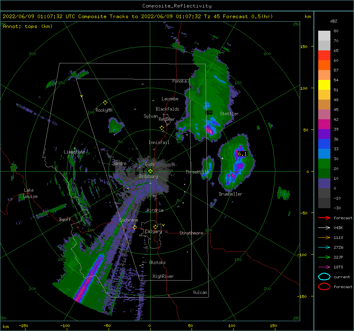Click the Didsbury town label
354x331 pixels.
click(148, 176)
